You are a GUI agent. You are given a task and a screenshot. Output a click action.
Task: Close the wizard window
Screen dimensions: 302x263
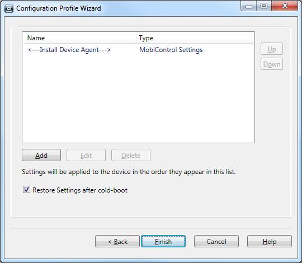pos(285,6)
